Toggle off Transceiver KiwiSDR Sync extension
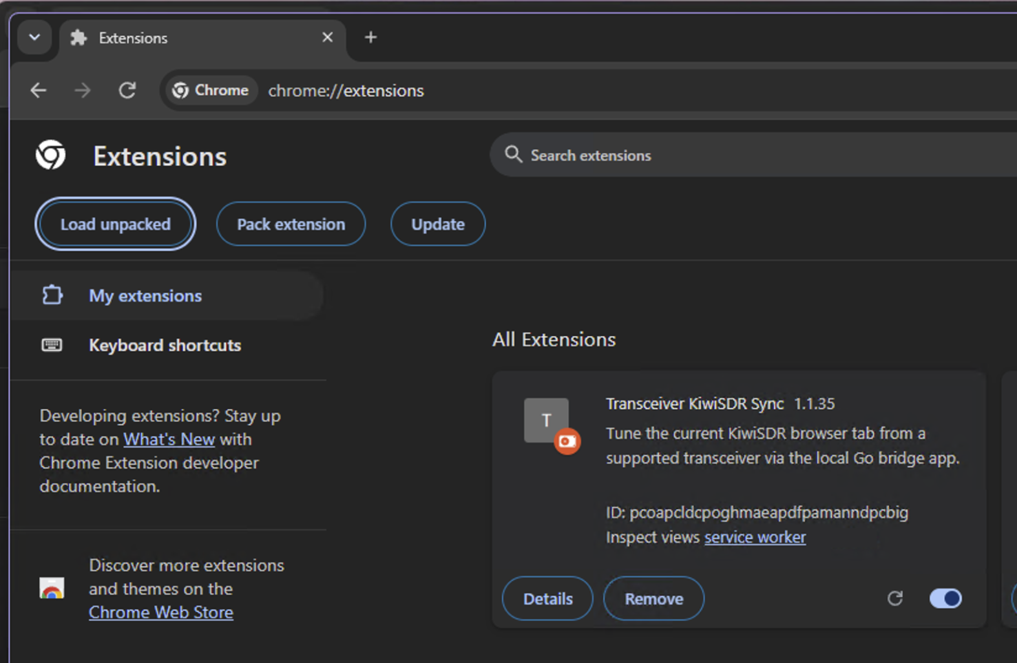 (945, 598)
